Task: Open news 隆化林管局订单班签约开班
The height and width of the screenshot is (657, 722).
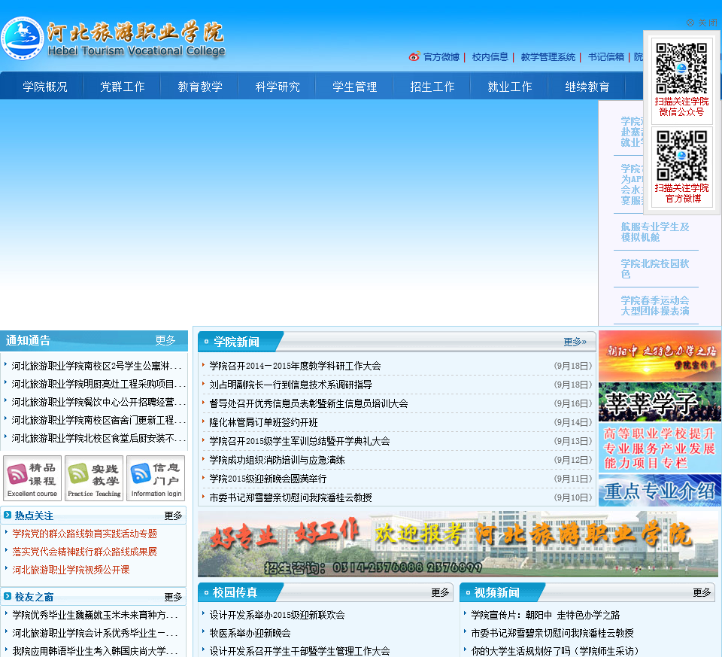Action: [x=263, y=422]
